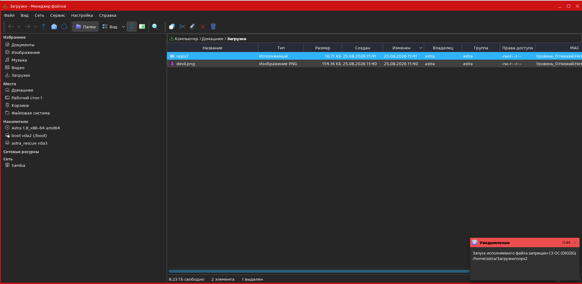Image resolution: width=582 pixels, height=284 pixels.
Task: Toggle the split view panel icon
Action: pyautogui.click(x=142, y=26)
